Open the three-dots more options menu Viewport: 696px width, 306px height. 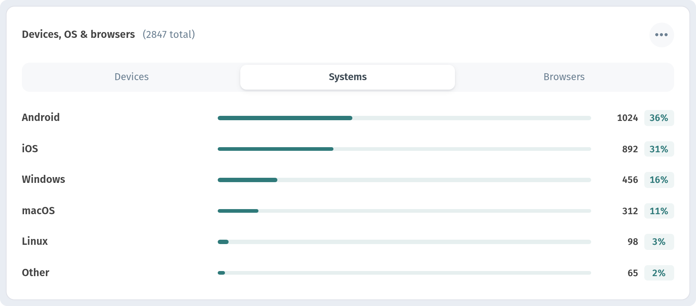click(x=661, y=35)
